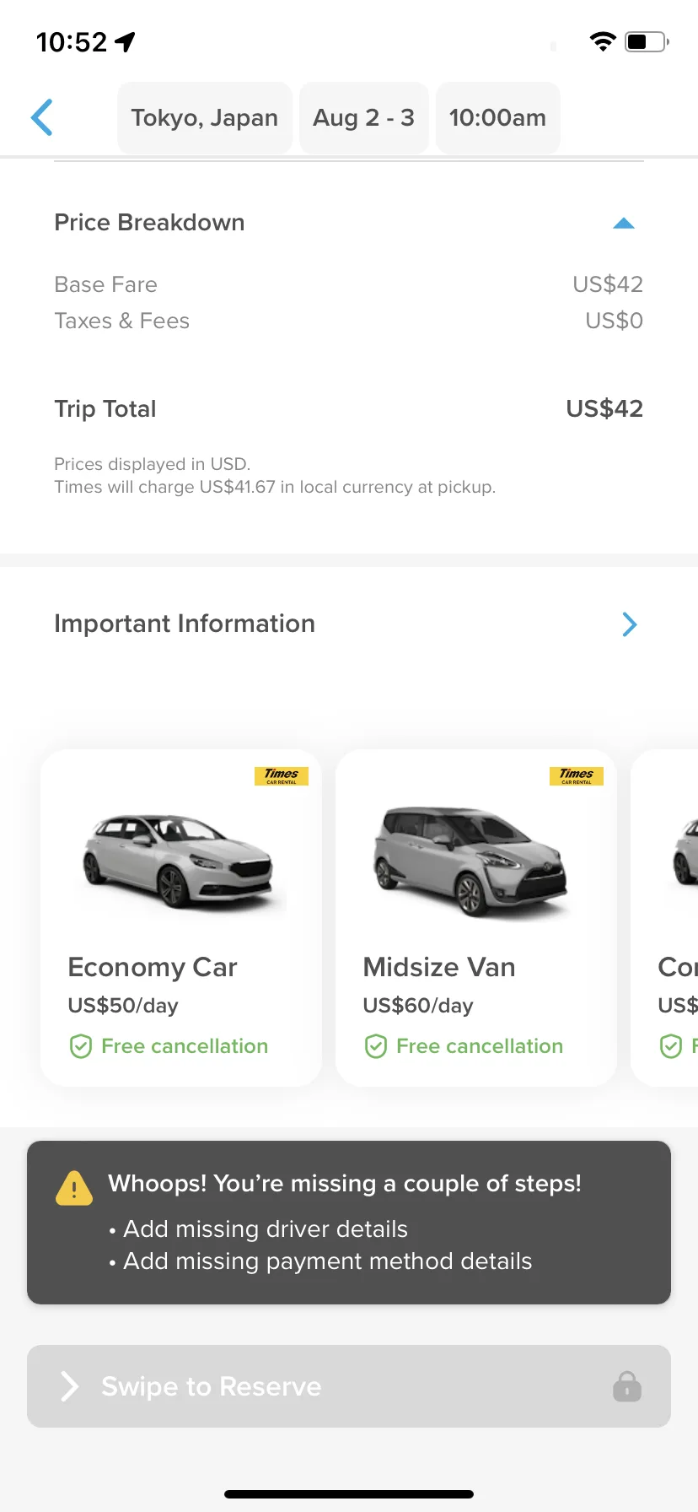This screenshot has height=1512, width=698.
Task: Tap the yellow warning triangle icon
Action: tap(74, 1188)
